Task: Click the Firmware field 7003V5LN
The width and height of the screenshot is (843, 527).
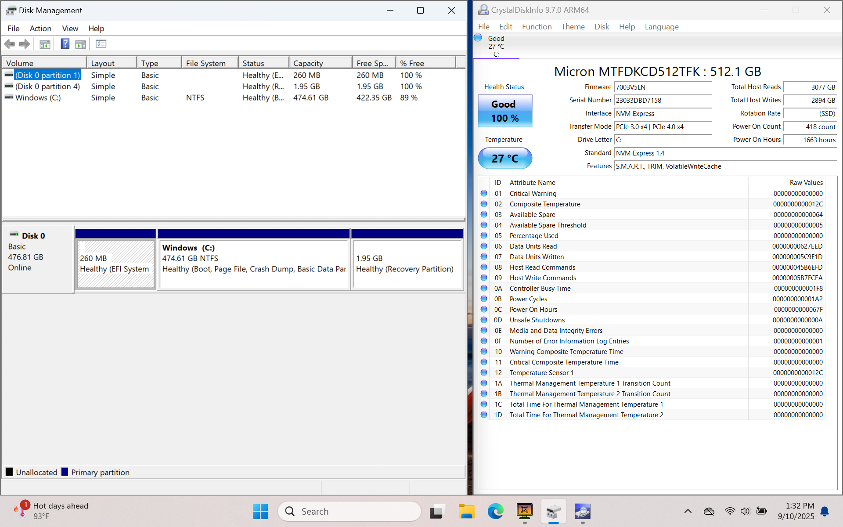Action: coord(663,87)
